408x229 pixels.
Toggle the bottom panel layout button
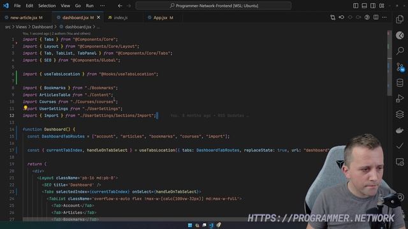pyautogui.click(x=364, y=6)
